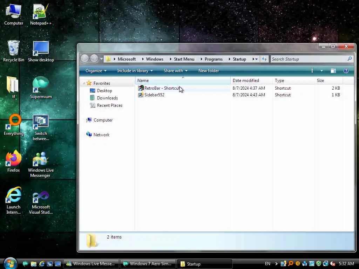The image size is (359, 269).
Task: Click the EN language indicator
Action: [267, 264]
